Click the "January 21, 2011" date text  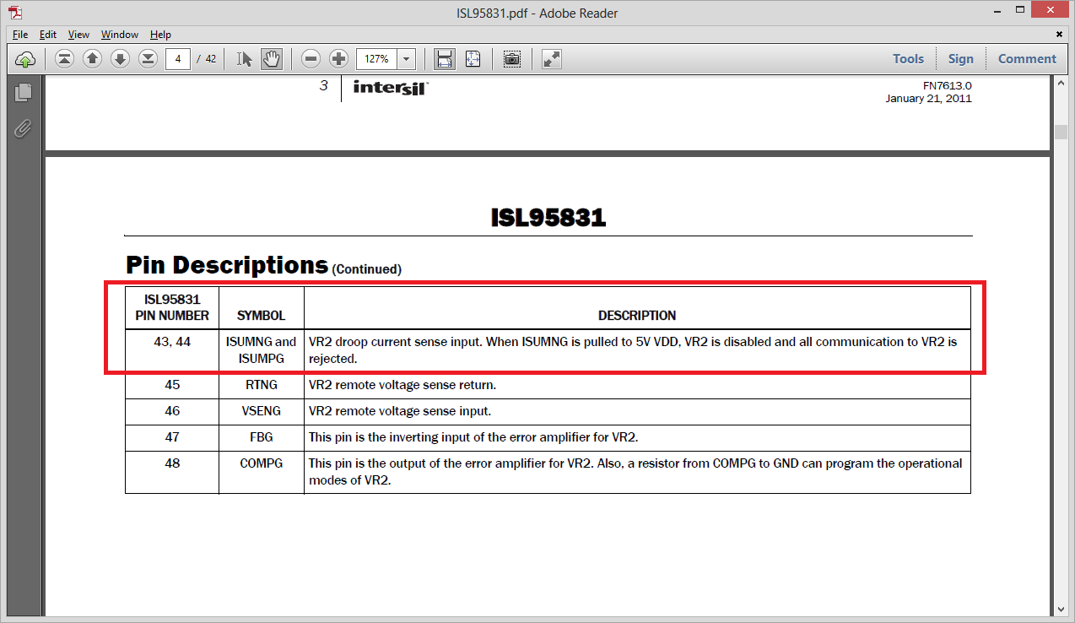tap(929, 99)
